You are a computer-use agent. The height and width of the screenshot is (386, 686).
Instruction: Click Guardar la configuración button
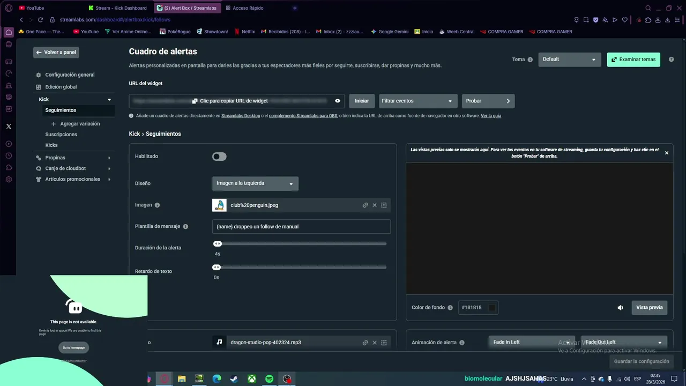tap(642, 361)
